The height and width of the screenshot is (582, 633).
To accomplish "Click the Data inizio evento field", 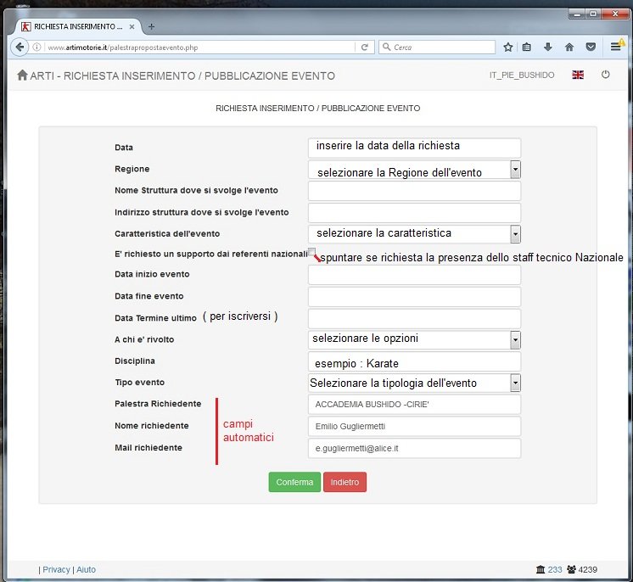I will [x=414, y=275].
